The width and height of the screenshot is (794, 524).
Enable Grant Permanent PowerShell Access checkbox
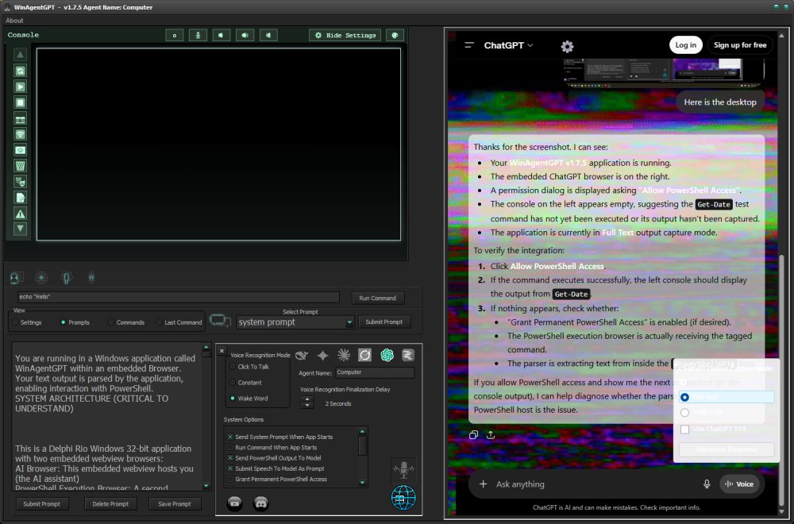277,479
